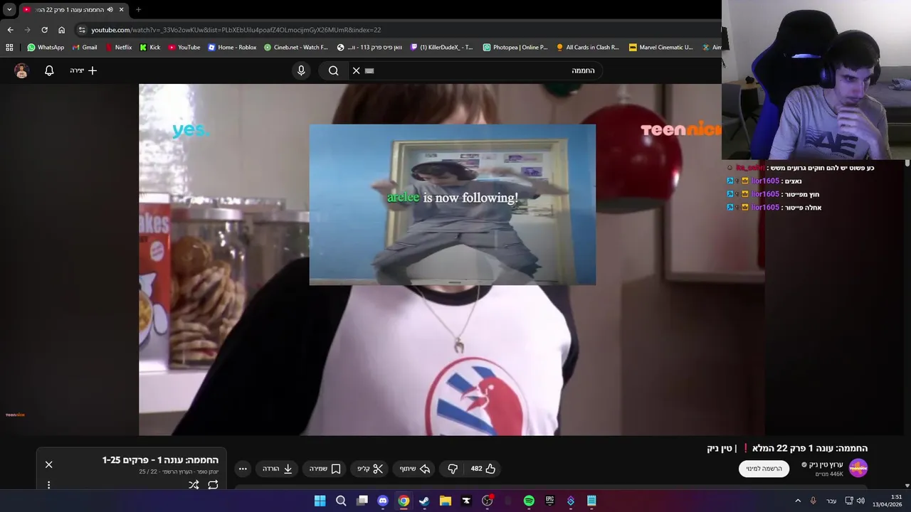Open the YouTube bookmark
911x512 pixels.
click(184, 48)
